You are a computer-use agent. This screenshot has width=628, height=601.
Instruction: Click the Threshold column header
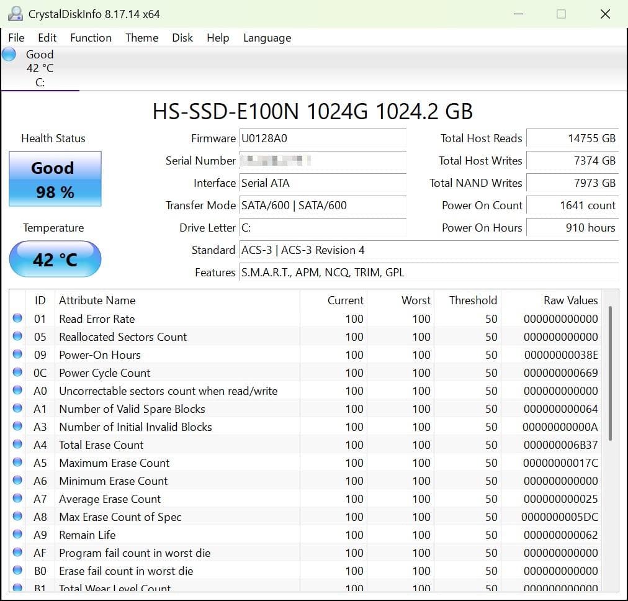coord(467,300)
